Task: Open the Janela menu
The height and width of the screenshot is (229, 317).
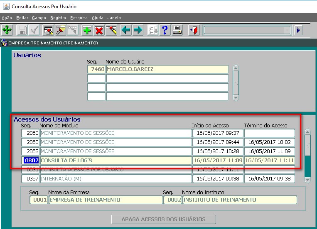Action: tap(114, 18)
